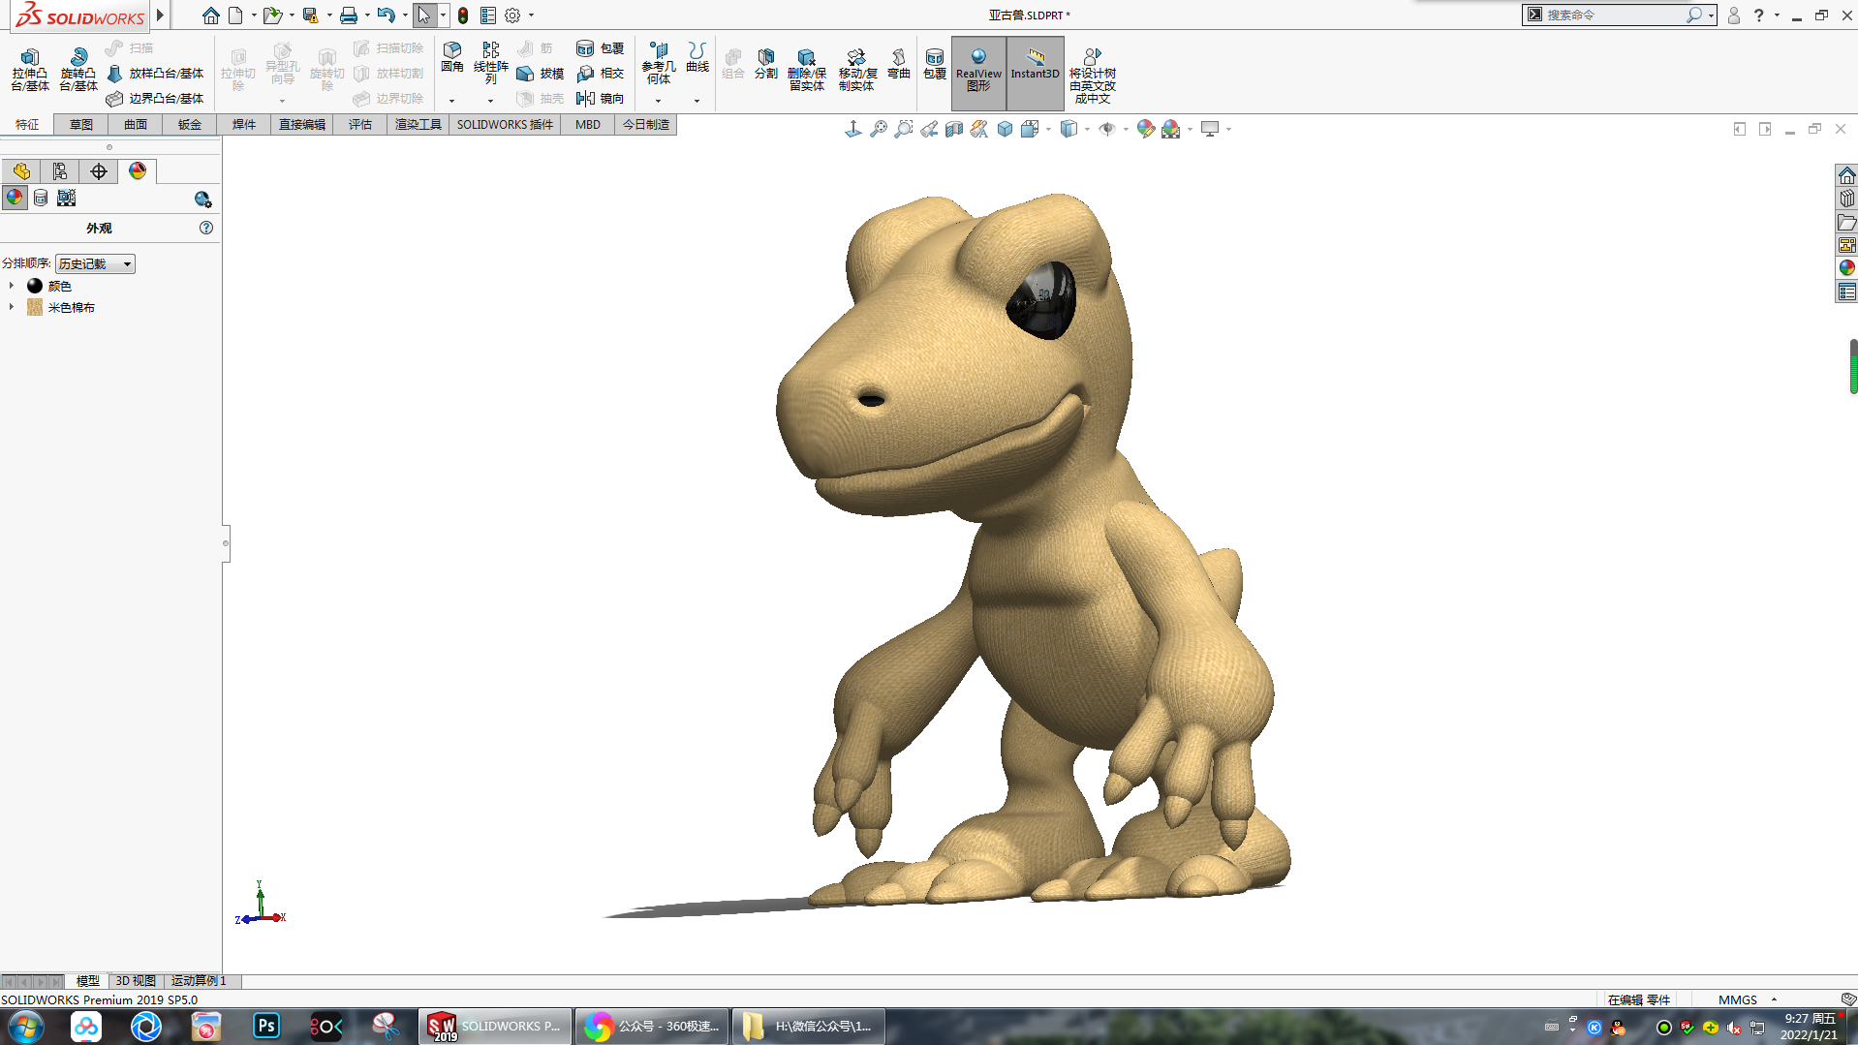
Task: Choose 边界凸台/基体 boundary boss tool
Action: (x=155, y=99)
